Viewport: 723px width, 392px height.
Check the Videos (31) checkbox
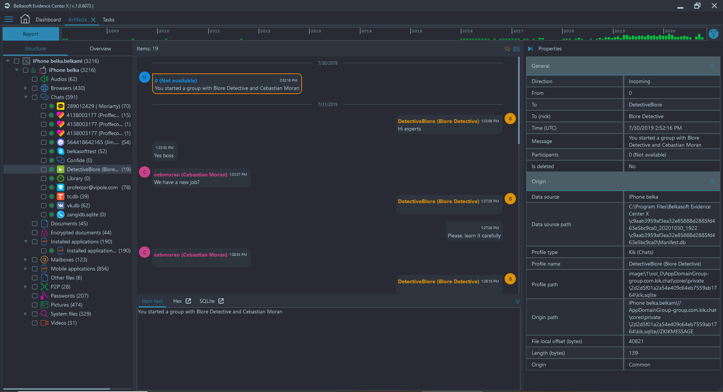[x=35, y=323]
